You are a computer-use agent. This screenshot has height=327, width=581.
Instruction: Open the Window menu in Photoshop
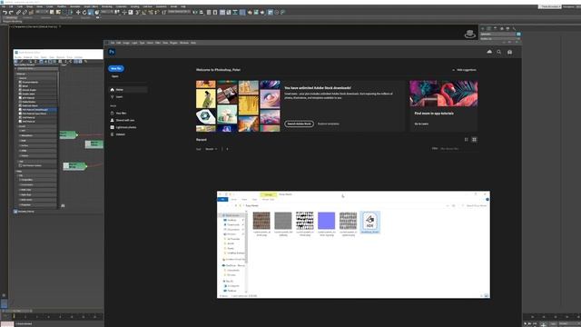tap(184, 43)
